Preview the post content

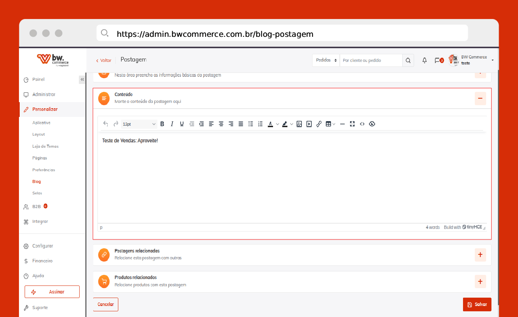pyautogui.click(x=372, y=124)
